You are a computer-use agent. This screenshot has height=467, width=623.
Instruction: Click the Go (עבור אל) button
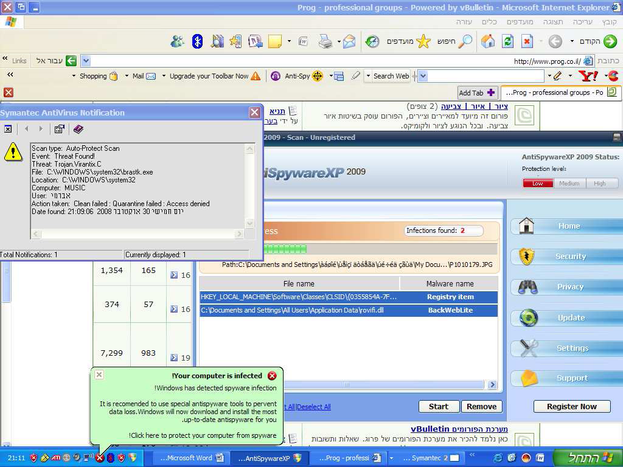tap(56, 61)
